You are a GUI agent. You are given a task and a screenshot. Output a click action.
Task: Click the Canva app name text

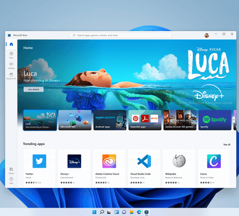point(204,174)
